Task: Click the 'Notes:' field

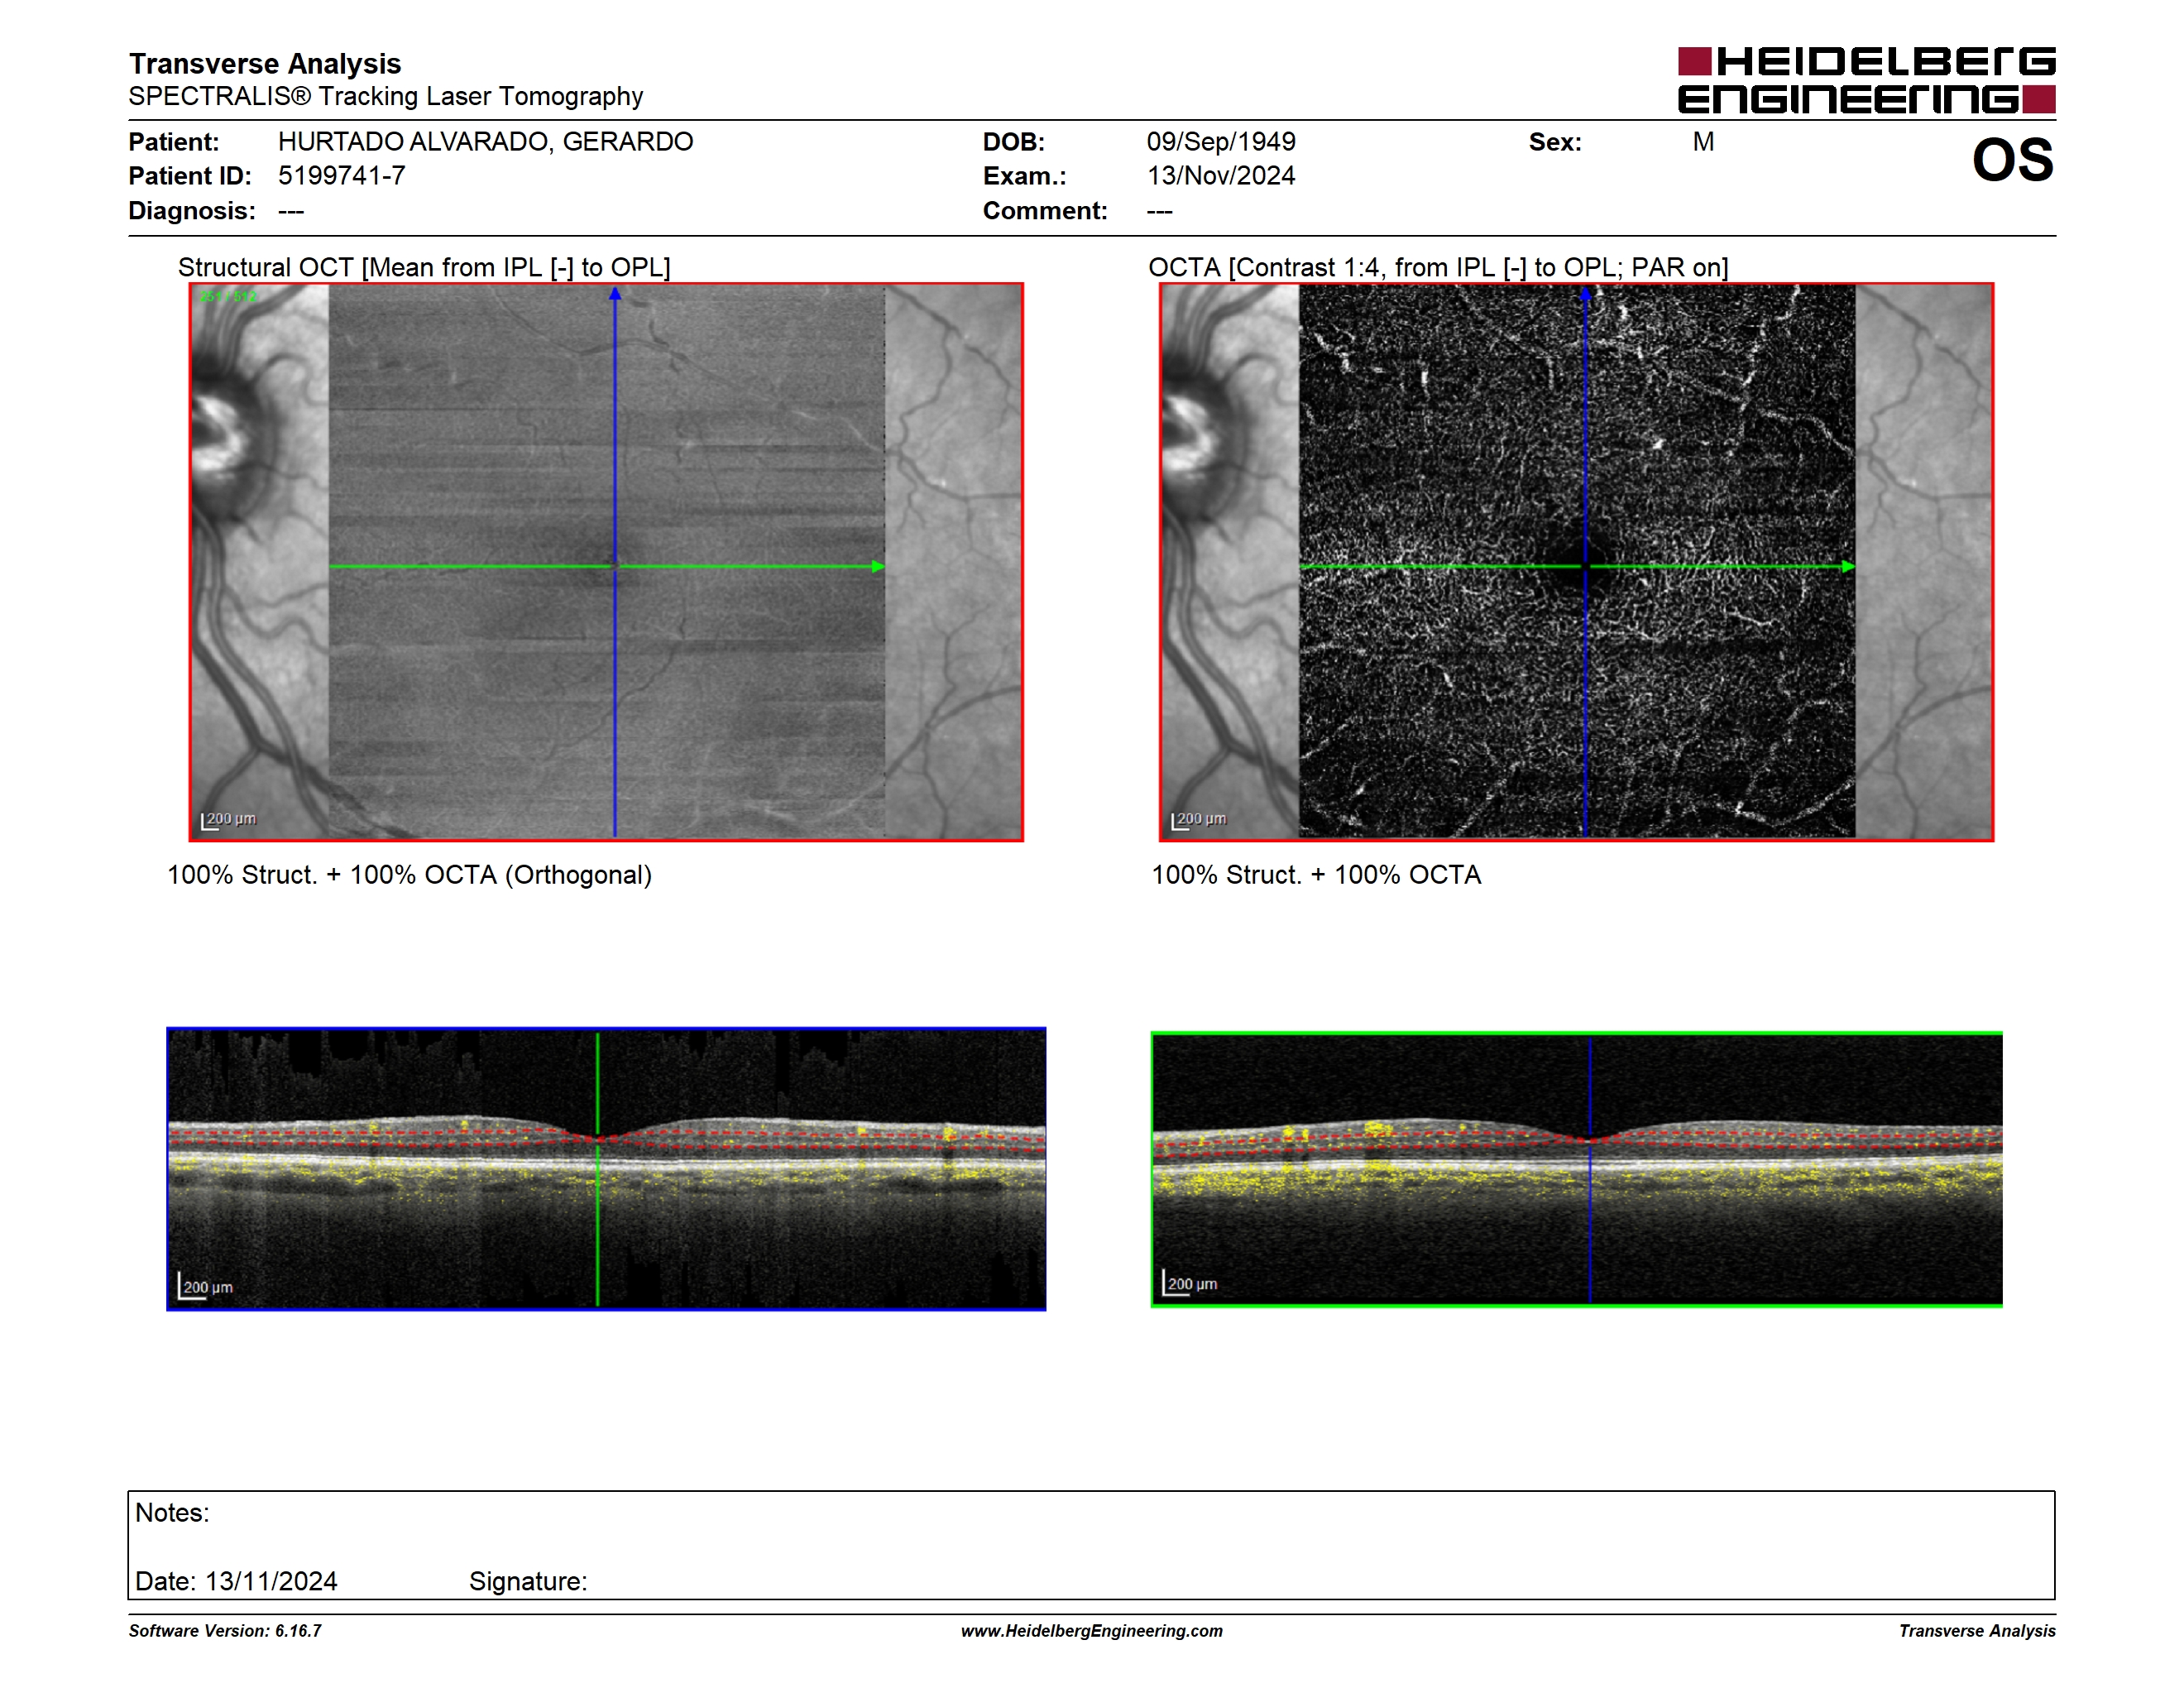Action: (x=172, y=1513)
